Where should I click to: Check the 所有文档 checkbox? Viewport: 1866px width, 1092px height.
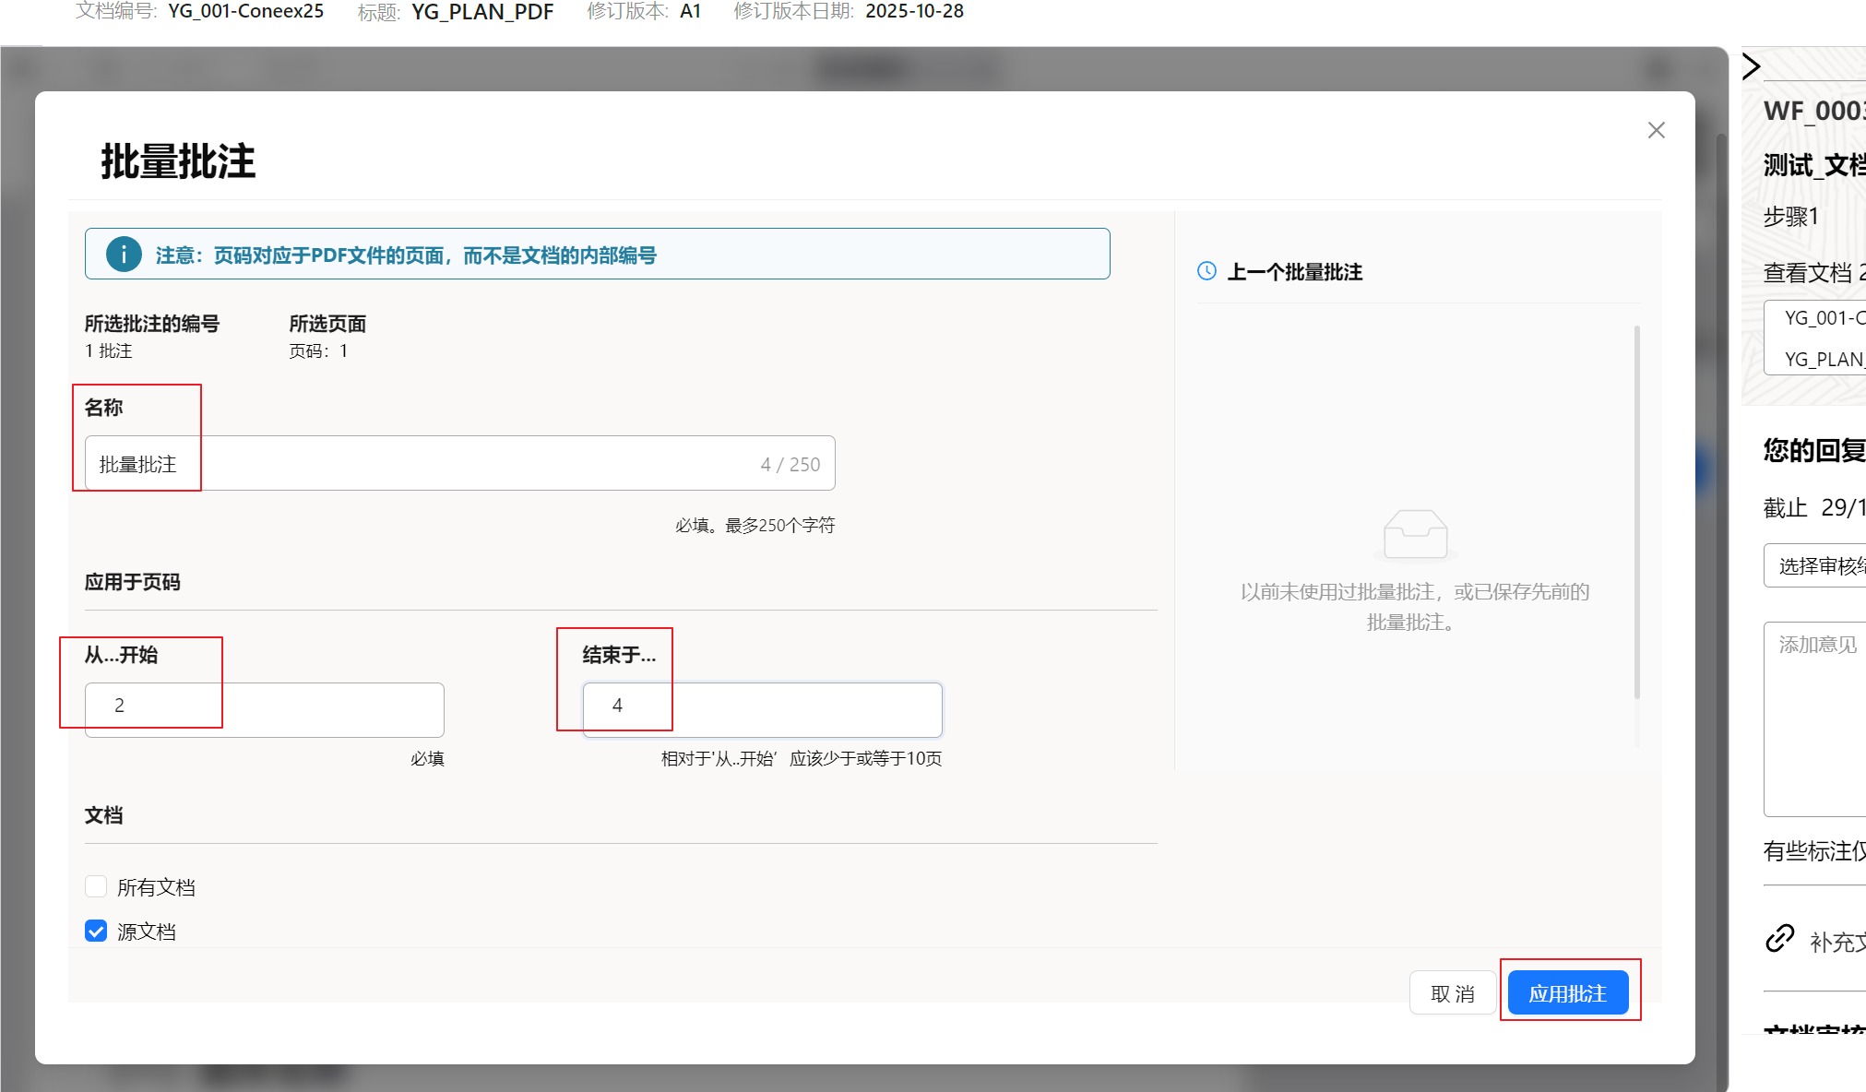[96, 886]
